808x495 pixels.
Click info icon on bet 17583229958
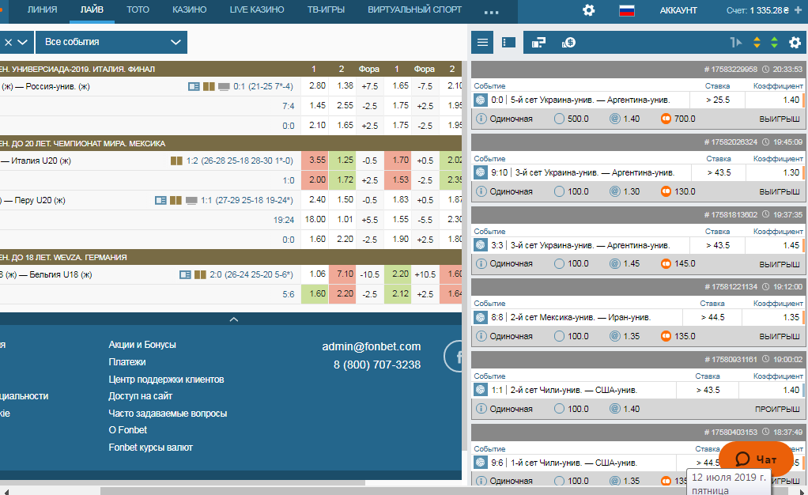coord(481,119)
